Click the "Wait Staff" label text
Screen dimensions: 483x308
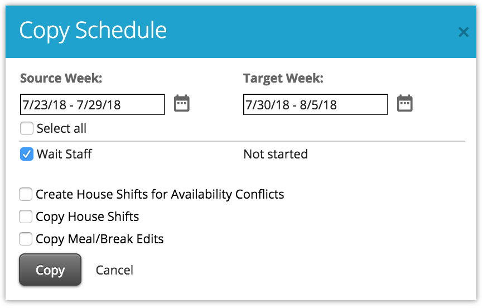(x=64, y=154)
